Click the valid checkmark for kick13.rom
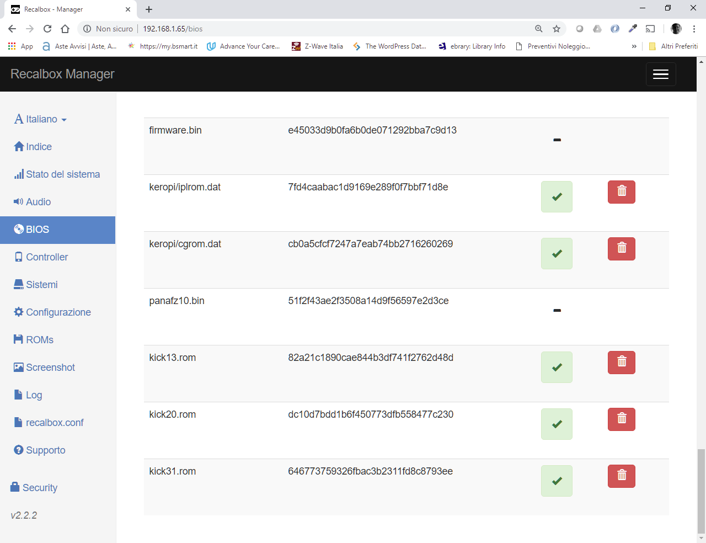 [x=557, y=367]
